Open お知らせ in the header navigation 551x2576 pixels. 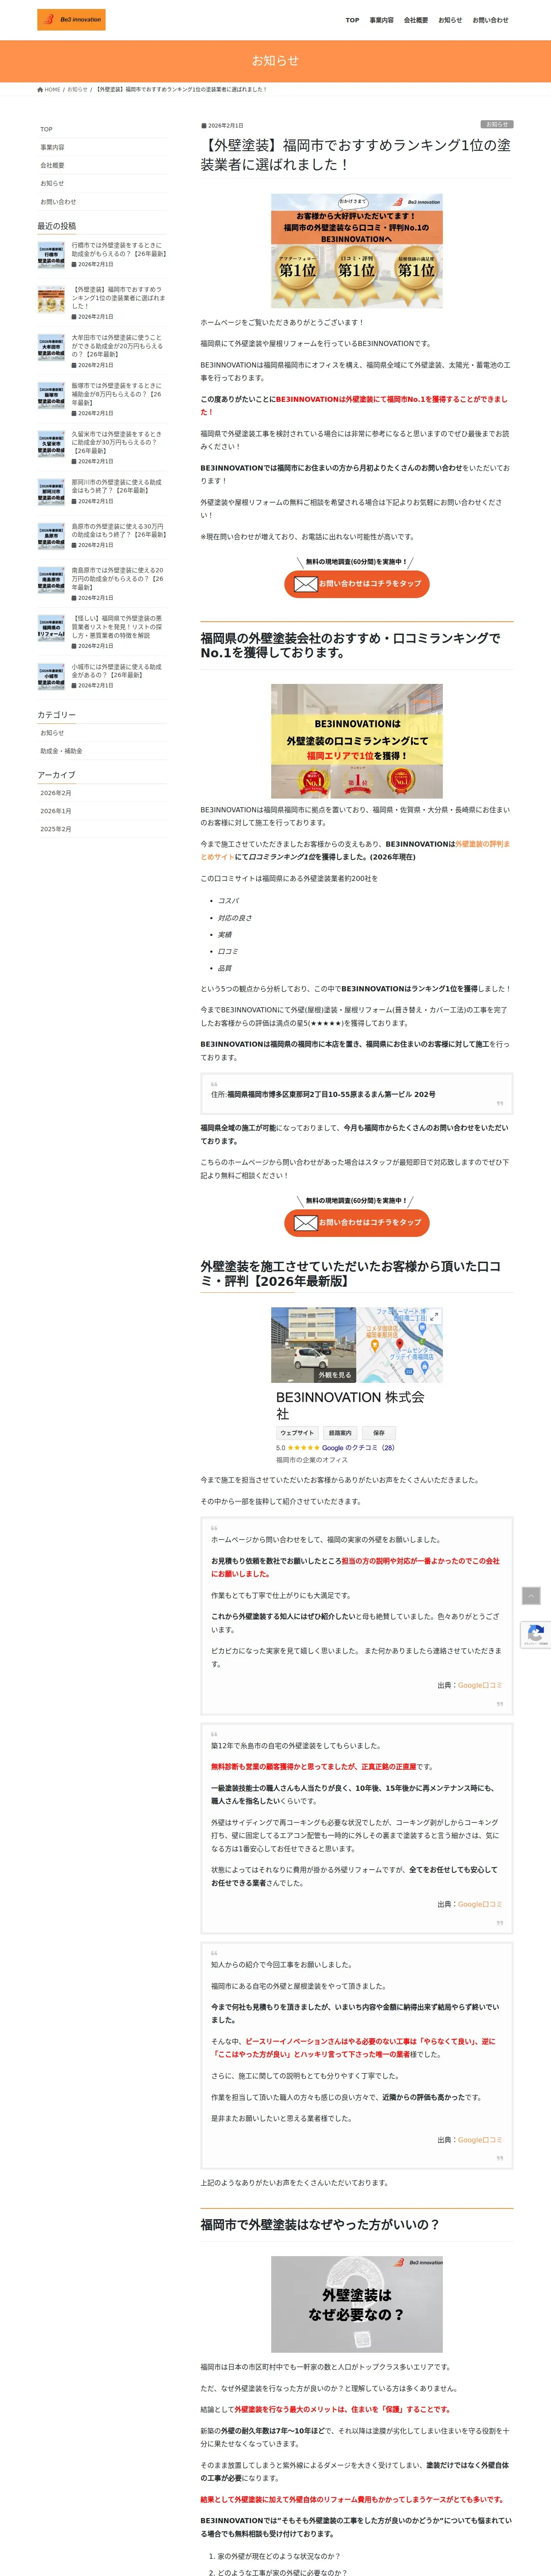[x=450, y=20]
